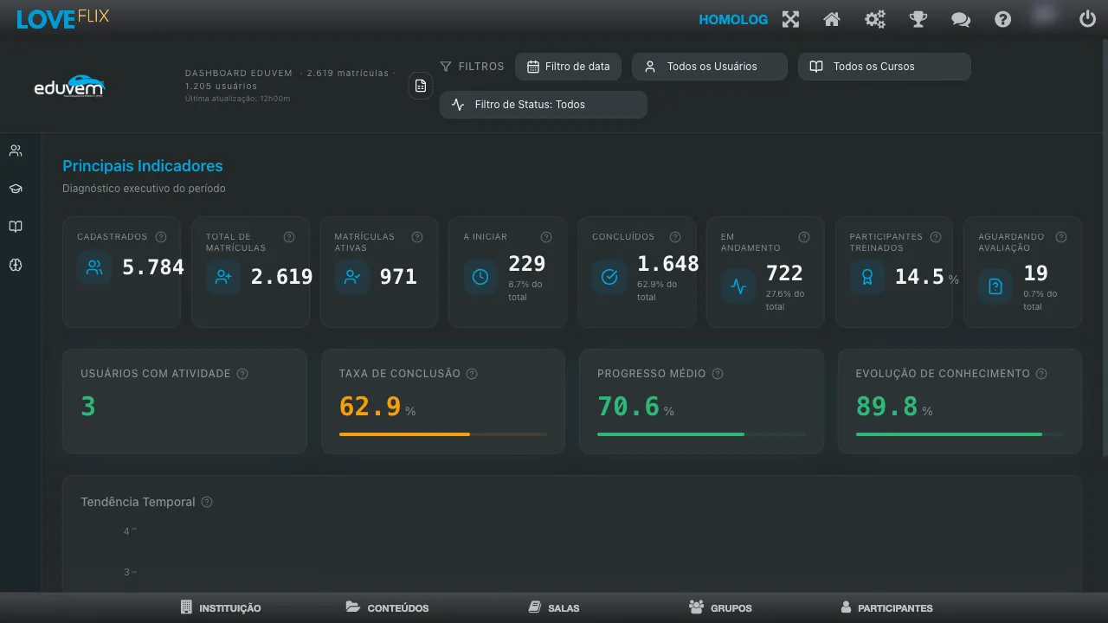Click the total matrículas value 2.619
1108x623 pixels.
coord(282,277)
